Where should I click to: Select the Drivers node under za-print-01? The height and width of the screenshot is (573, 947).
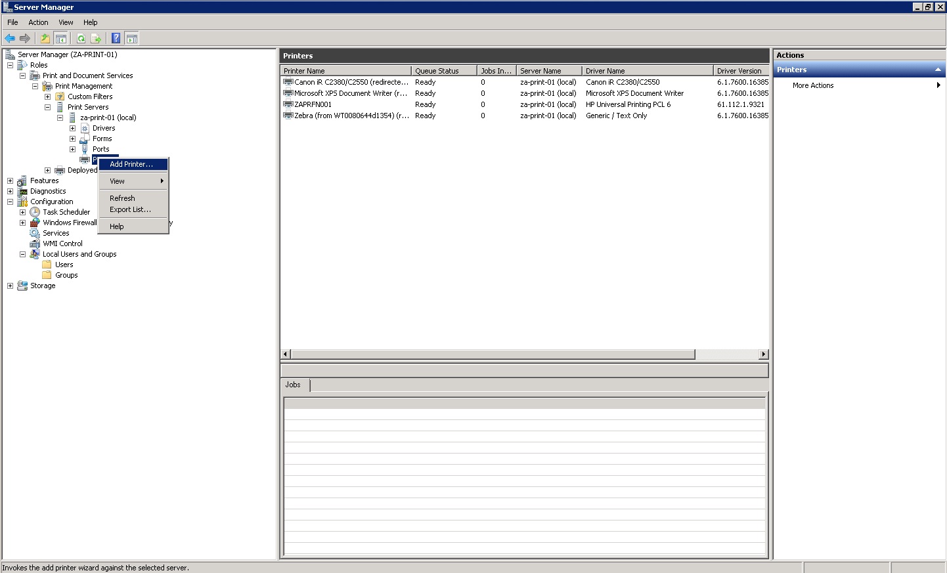[104, 128]
